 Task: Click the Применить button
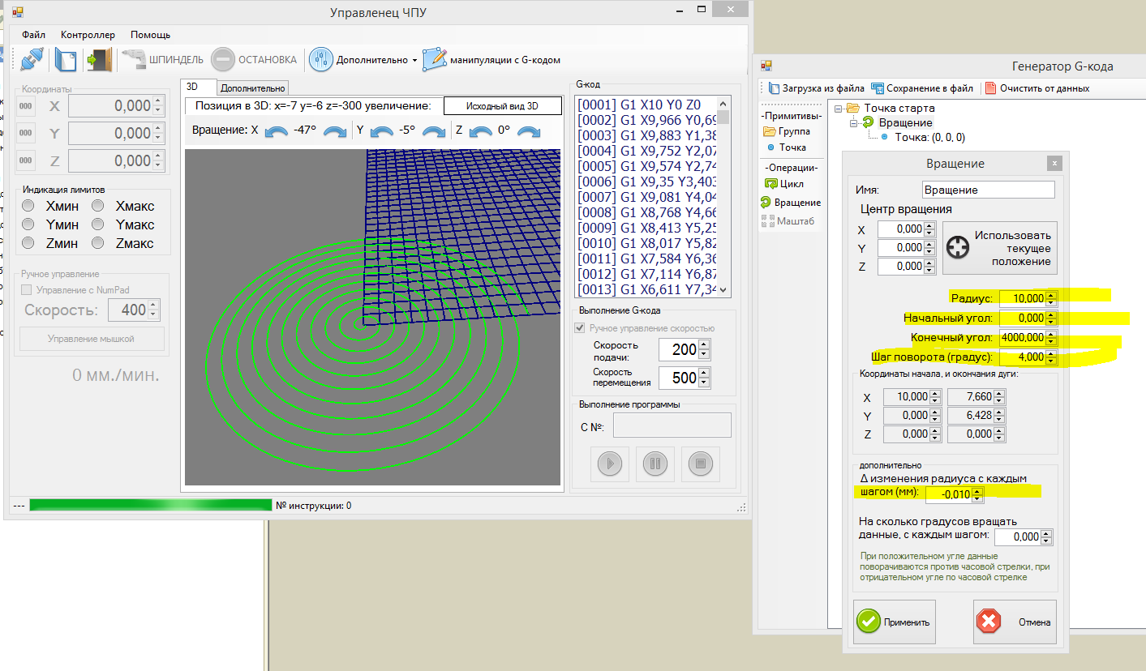[x=895, y=622]
